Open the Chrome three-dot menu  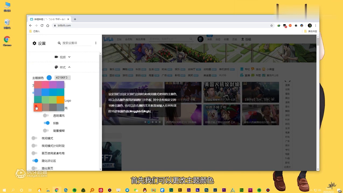pos(316,26)
